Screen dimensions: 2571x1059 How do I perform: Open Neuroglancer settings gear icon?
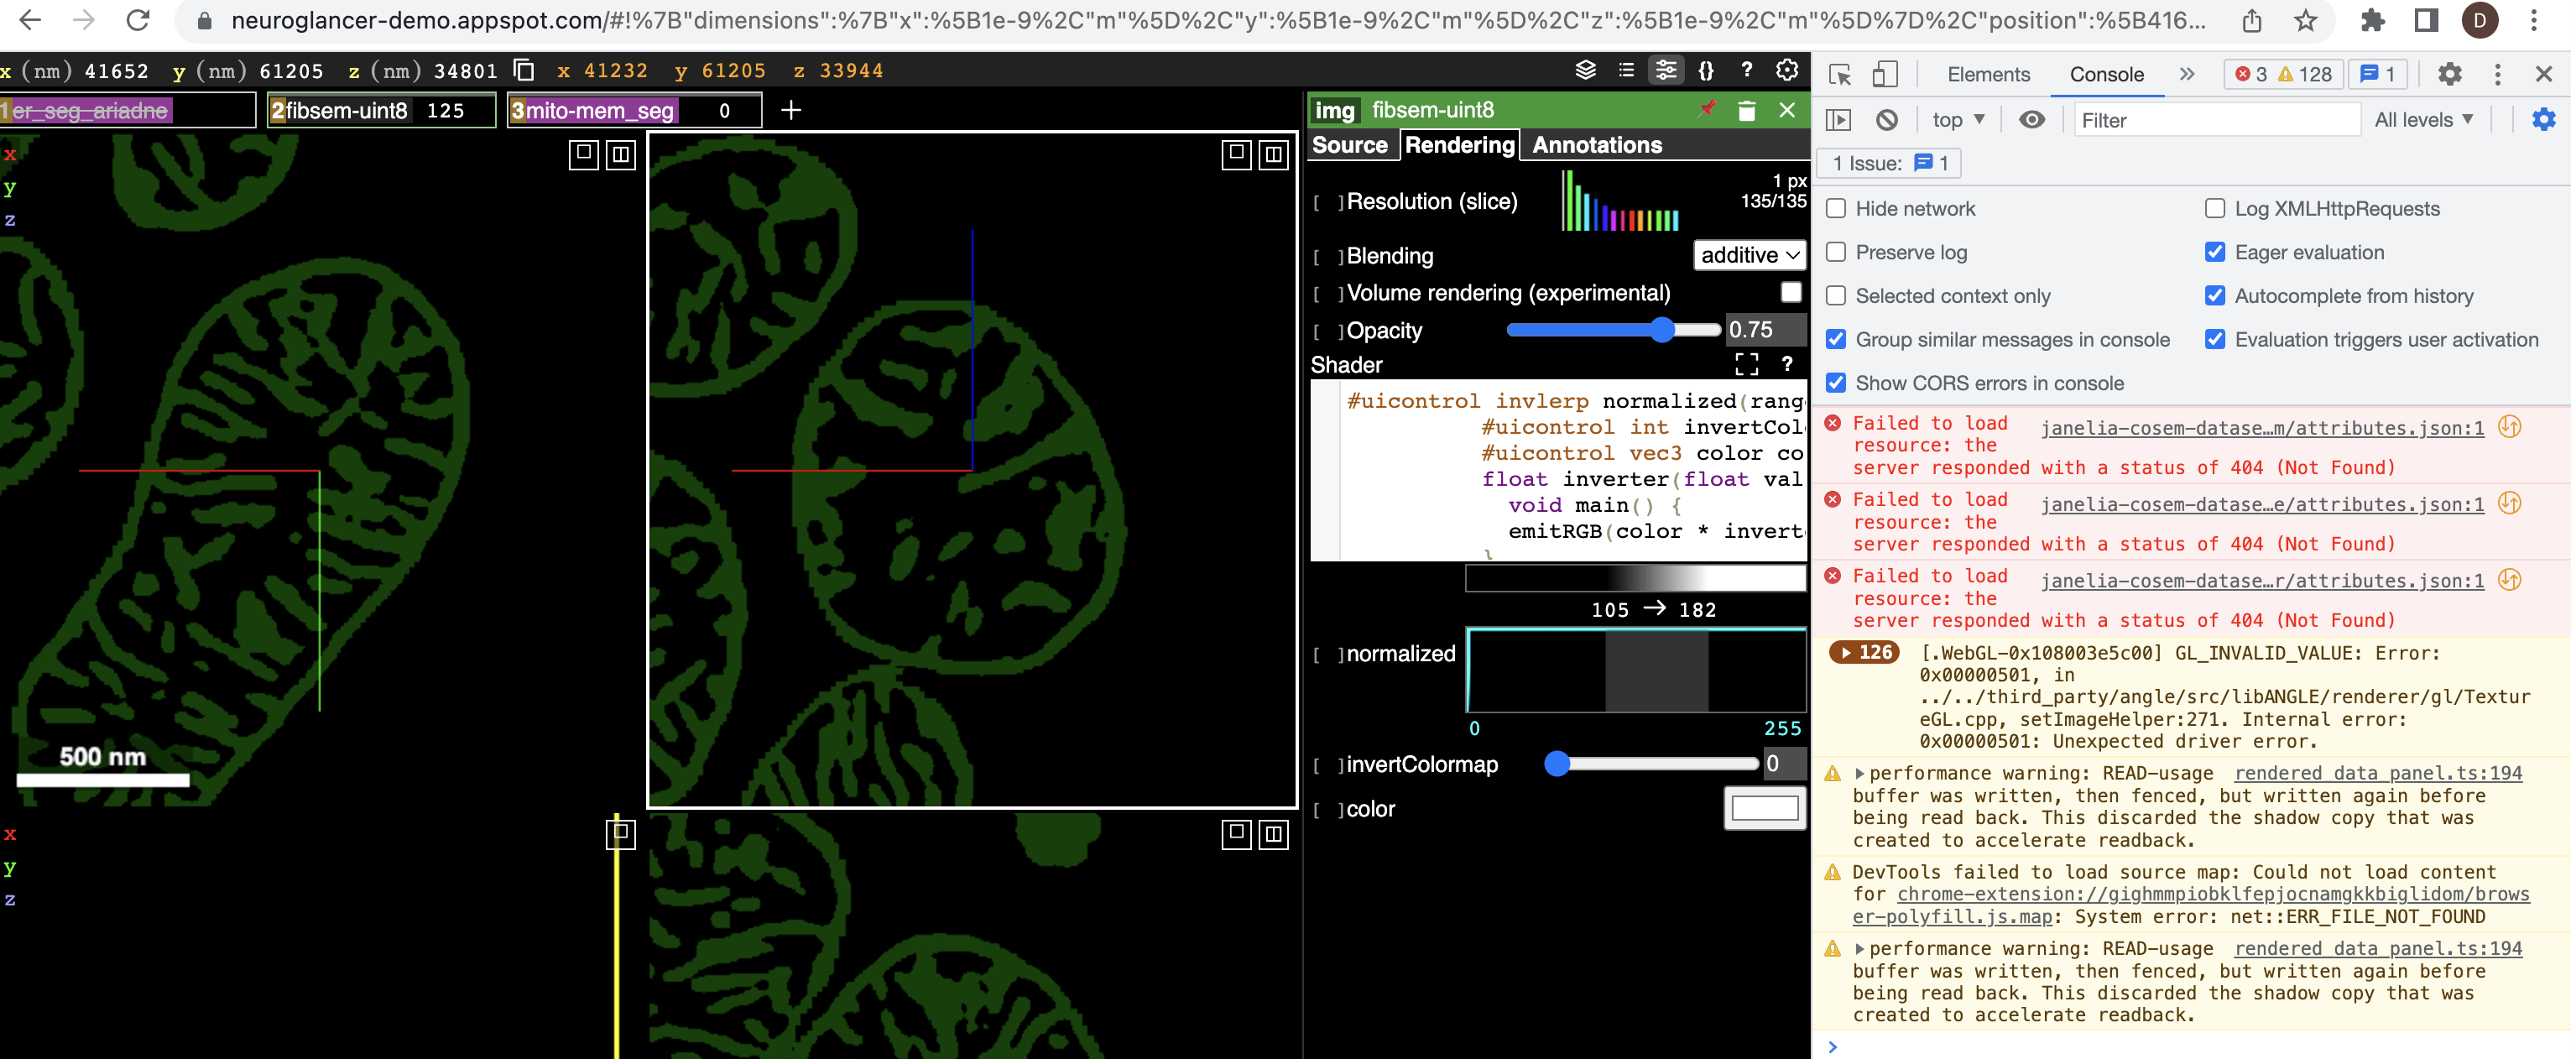(1786, 70)
